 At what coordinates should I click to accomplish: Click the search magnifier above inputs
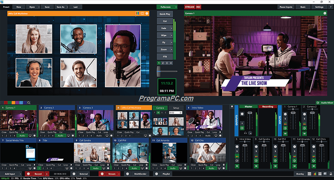tap(29, 102)
